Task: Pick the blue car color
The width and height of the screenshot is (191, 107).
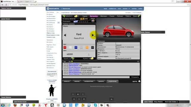Action: point(76,48)
